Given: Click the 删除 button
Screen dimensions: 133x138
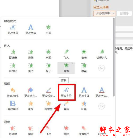Looking at the screenshot, I should pyautogui.click(x=124, y=13).
